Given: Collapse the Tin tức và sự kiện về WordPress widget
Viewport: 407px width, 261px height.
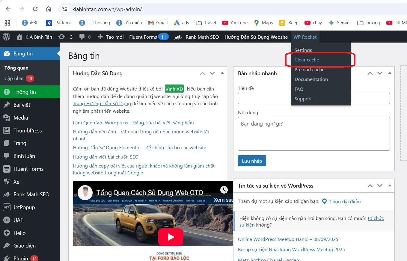Looking at the screenshot, I should pyautogui.click(x=390, y=186).
